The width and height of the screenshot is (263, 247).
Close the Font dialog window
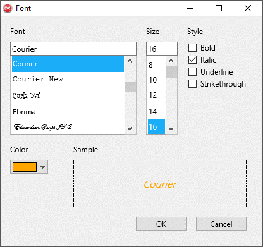point(248,8)
